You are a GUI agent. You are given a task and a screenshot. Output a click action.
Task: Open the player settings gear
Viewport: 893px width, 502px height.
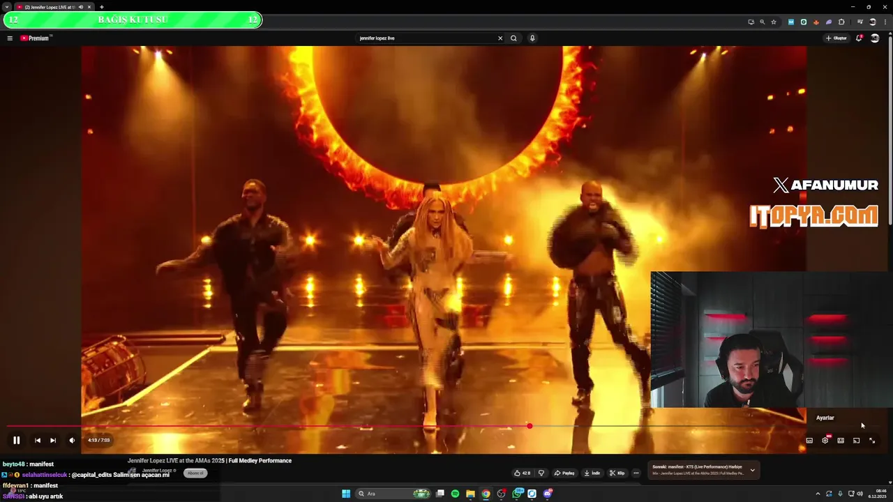(x=825, y=440)
